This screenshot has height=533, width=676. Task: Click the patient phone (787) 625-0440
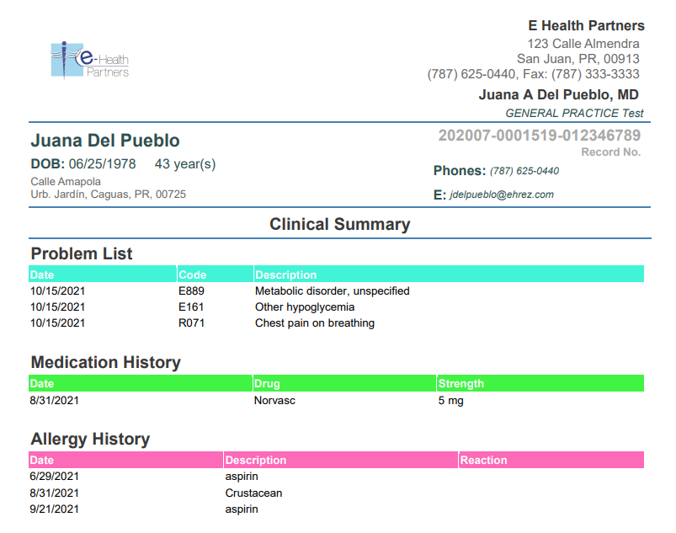click(524, 171)
